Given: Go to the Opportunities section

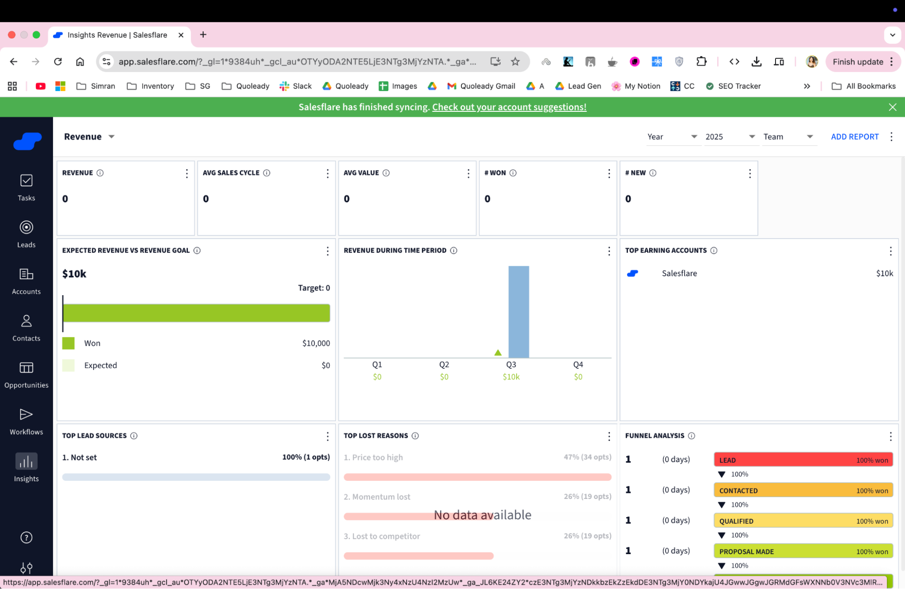Looking at the screenshot, I should click(26, 374).
